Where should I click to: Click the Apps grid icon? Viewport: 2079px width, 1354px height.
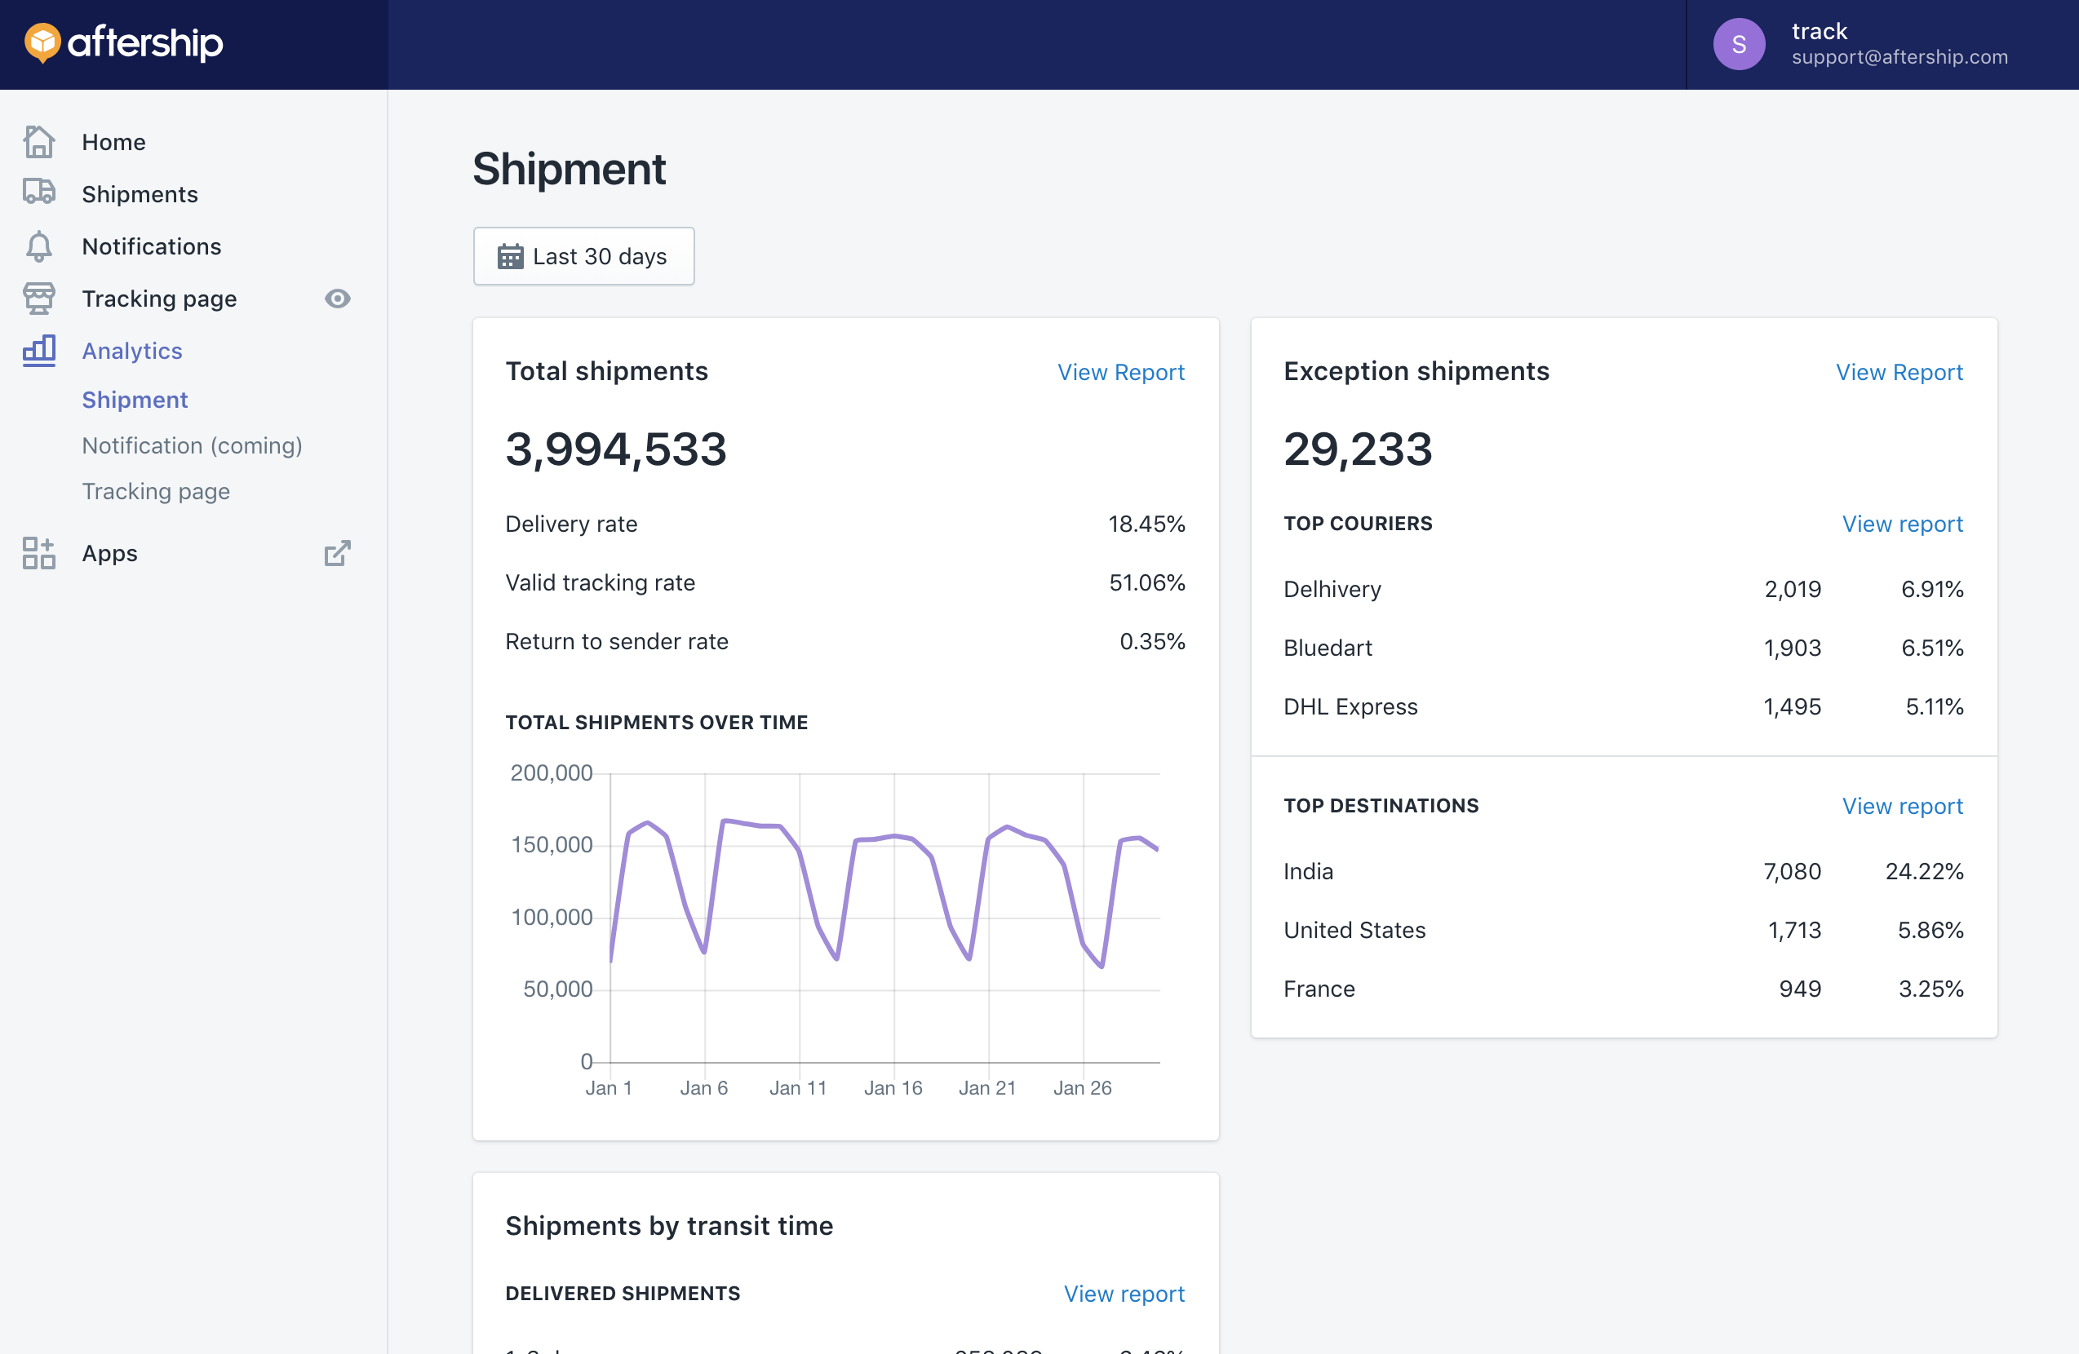(x=38, y=552)
